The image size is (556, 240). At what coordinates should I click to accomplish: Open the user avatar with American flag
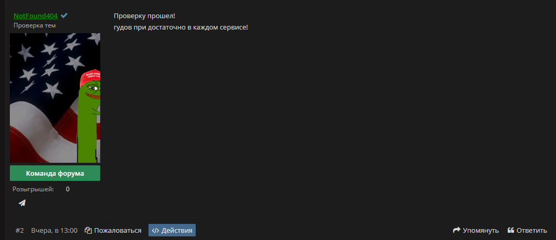coord(55,98)
